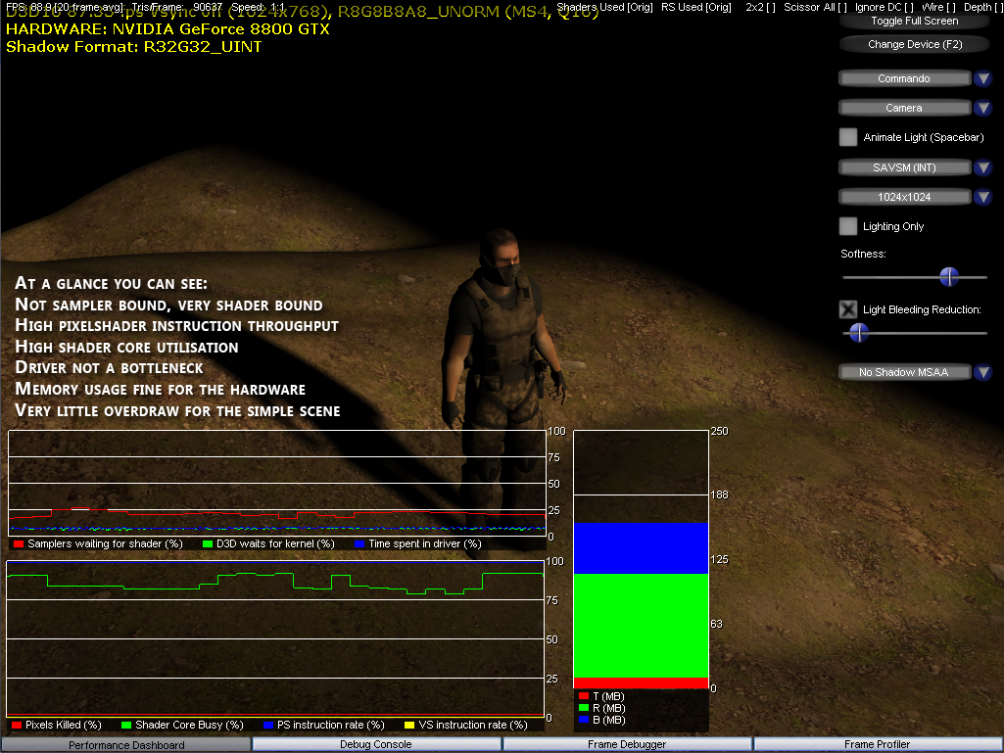Click the green Shader Core Busy swatch

126,725
